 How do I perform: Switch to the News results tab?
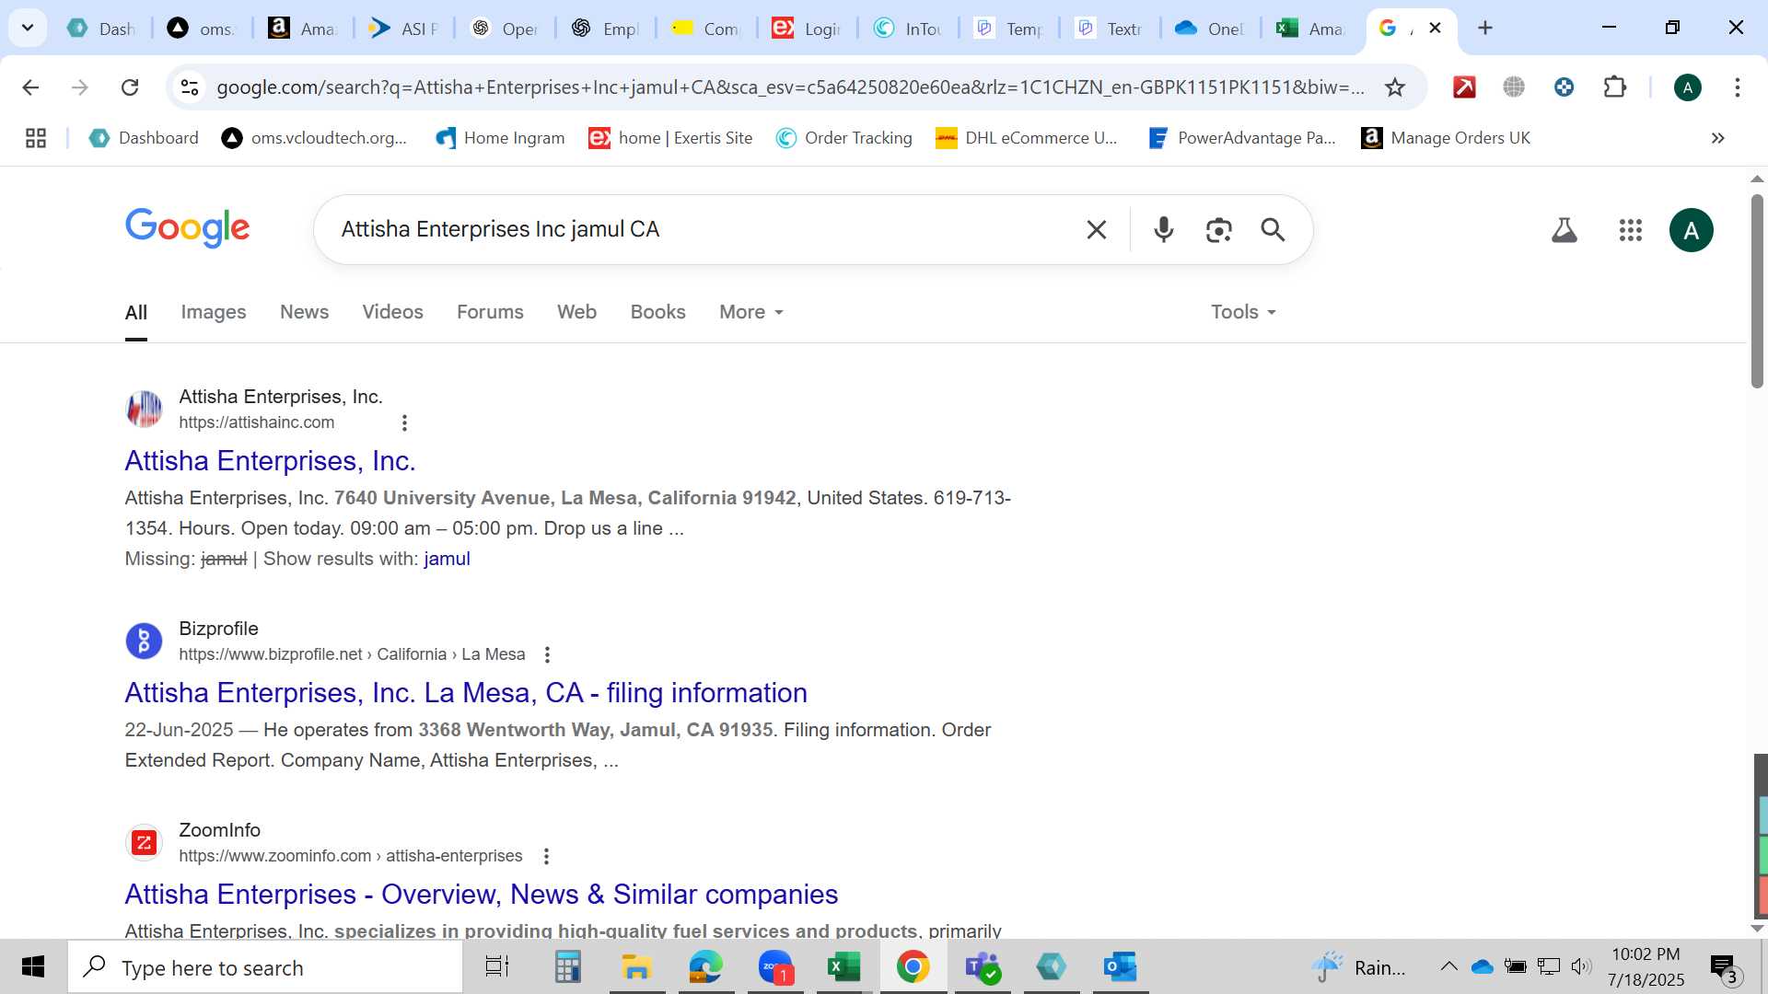pyautogui.click(x=304, y=312)
